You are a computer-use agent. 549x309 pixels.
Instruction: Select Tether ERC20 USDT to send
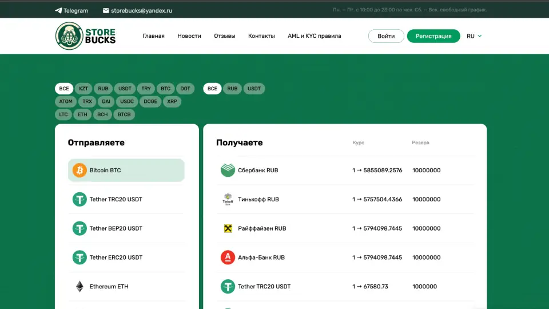point(126,257)
